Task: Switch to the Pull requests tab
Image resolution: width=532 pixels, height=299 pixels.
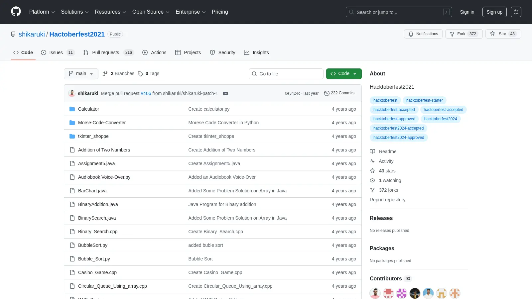Action: click(108, 52)
